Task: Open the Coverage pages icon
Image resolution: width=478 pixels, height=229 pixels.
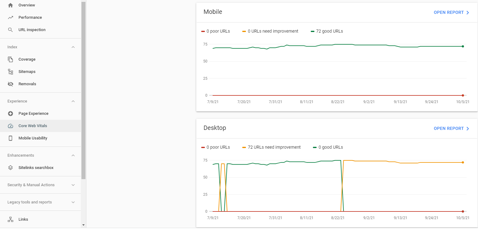Action: pyautogui.click(x=10, y=59)
